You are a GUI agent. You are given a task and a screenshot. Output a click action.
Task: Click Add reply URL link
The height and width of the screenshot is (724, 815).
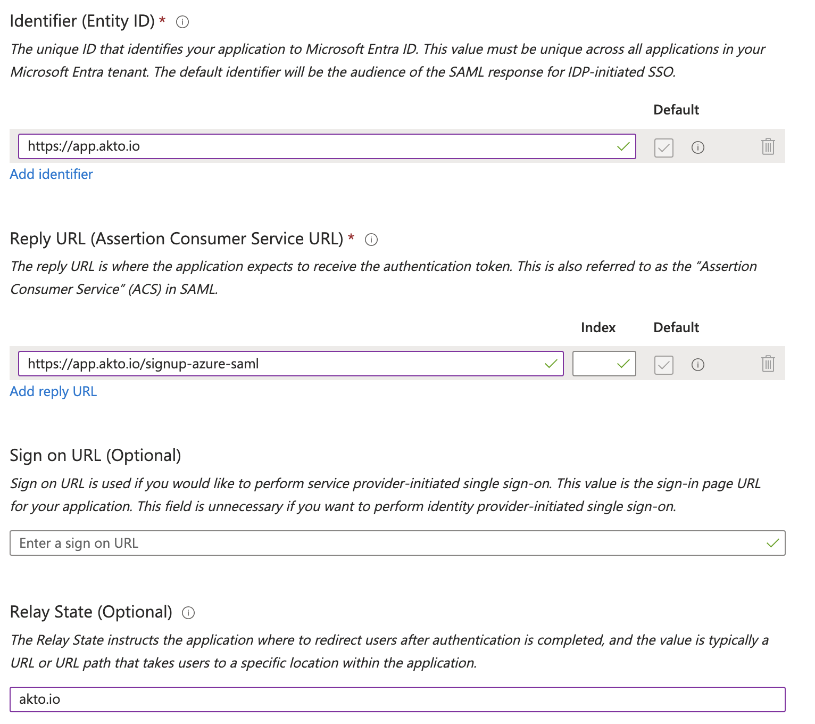click(53, 391)
